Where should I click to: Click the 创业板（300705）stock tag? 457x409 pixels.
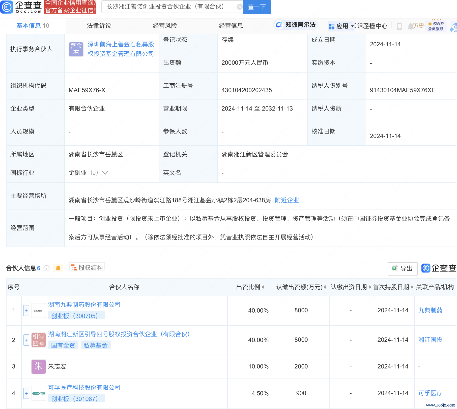(76, 316)
